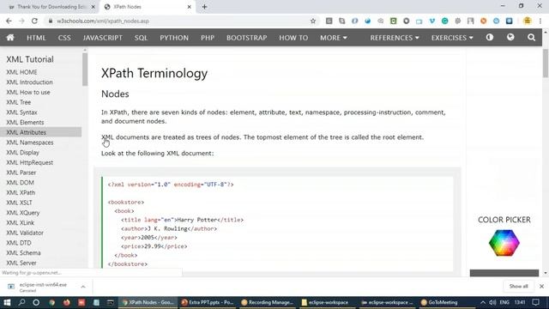This screenshot has height=309, width=549.
Task: Go forward with the browser forward arrow
Action: pos(21,21)
